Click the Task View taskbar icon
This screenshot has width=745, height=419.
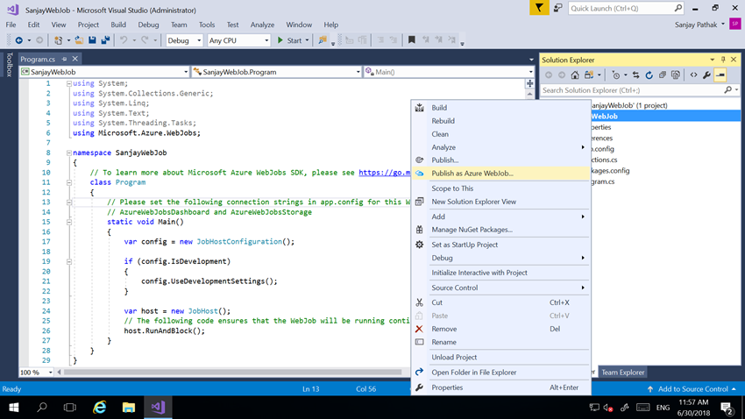pos(70,407)
